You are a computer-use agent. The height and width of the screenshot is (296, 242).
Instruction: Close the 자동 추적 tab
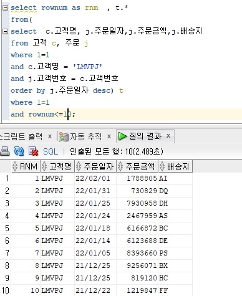[109, 136]
